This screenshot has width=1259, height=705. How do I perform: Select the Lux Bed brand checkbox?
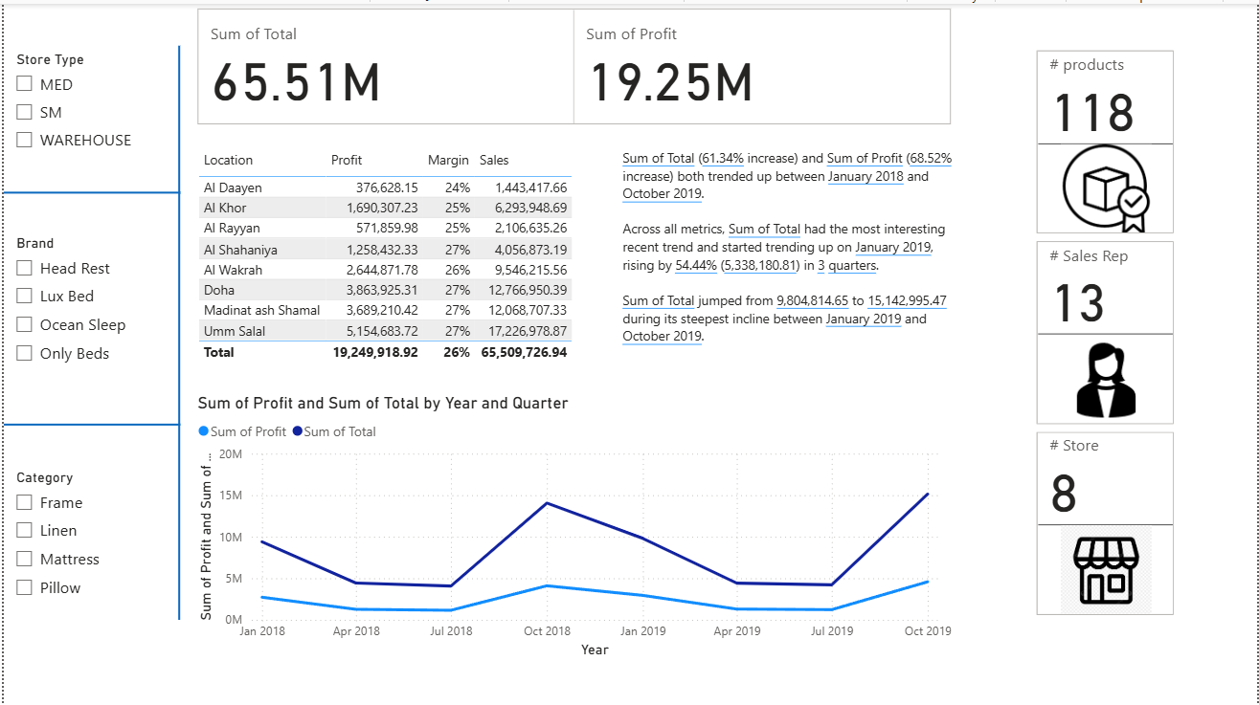pyautogui.click(x=25, y=296)
